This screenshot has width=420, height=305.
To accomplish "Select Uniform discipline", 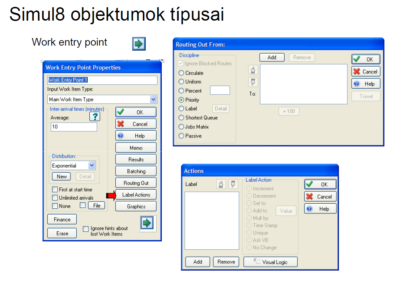I will click(181, 82).
